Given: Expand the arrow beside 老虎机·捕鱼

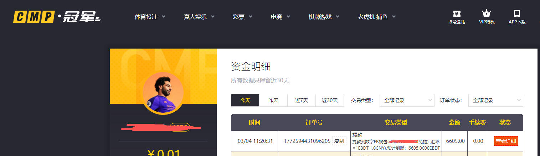Looking at the screenshot, I should click(393, 17).
